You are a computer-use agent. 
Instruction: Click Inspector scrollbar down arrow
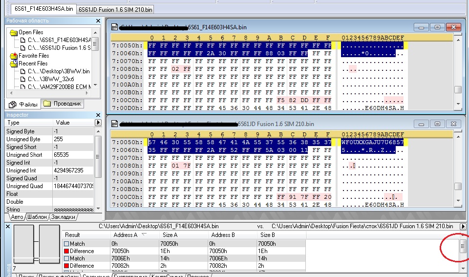pyautogui.click(x=98, y=209)
